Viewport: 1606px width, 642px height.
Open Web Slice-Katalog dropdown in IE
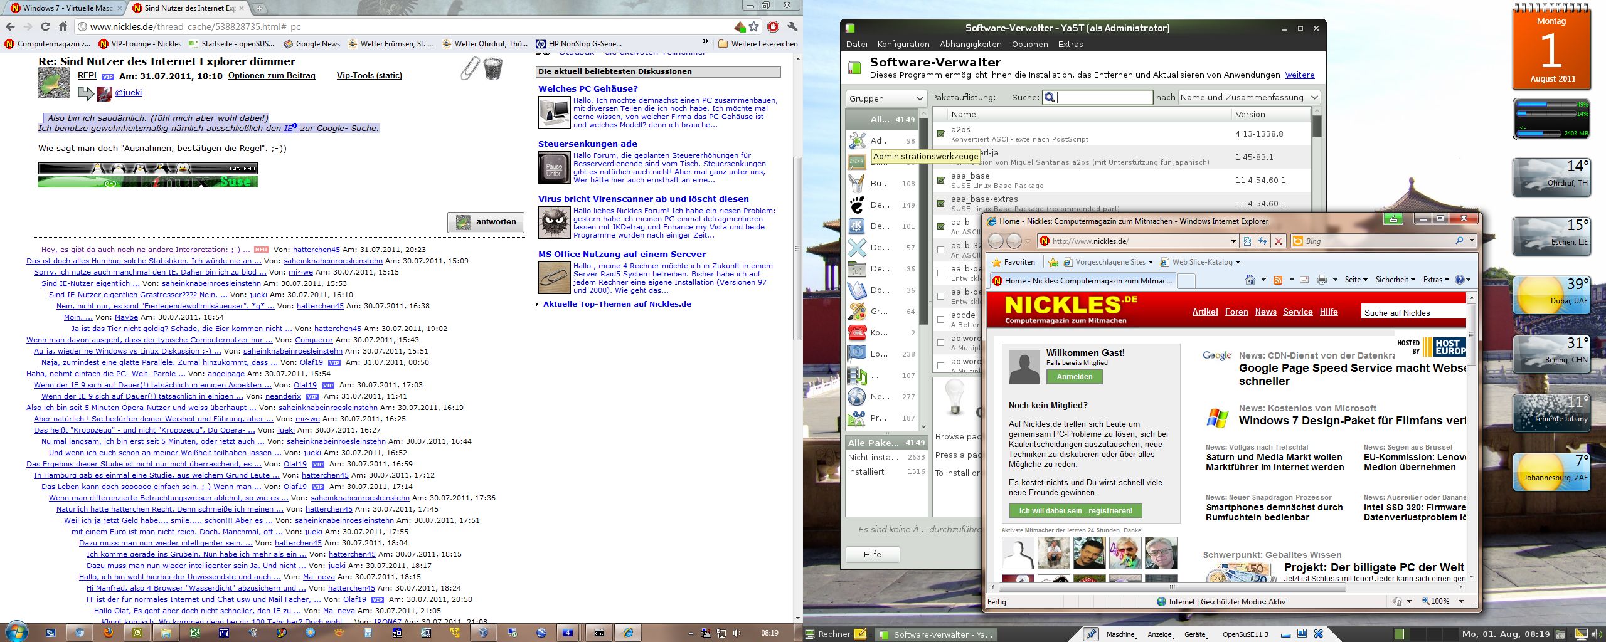click(1238, 262)
